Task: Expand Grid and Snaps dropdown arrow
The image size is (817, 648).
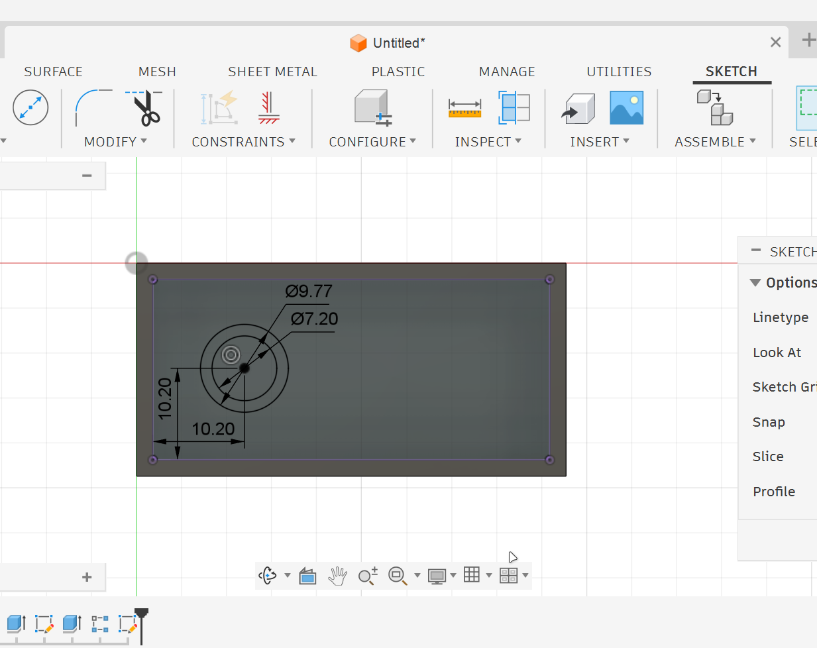Action: pos(489,575)
